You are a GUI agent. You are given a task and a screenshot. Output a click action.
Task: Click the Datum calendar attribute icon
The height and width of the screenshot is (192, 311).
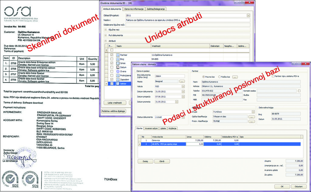pyautogui.click(x=118, y=67)
